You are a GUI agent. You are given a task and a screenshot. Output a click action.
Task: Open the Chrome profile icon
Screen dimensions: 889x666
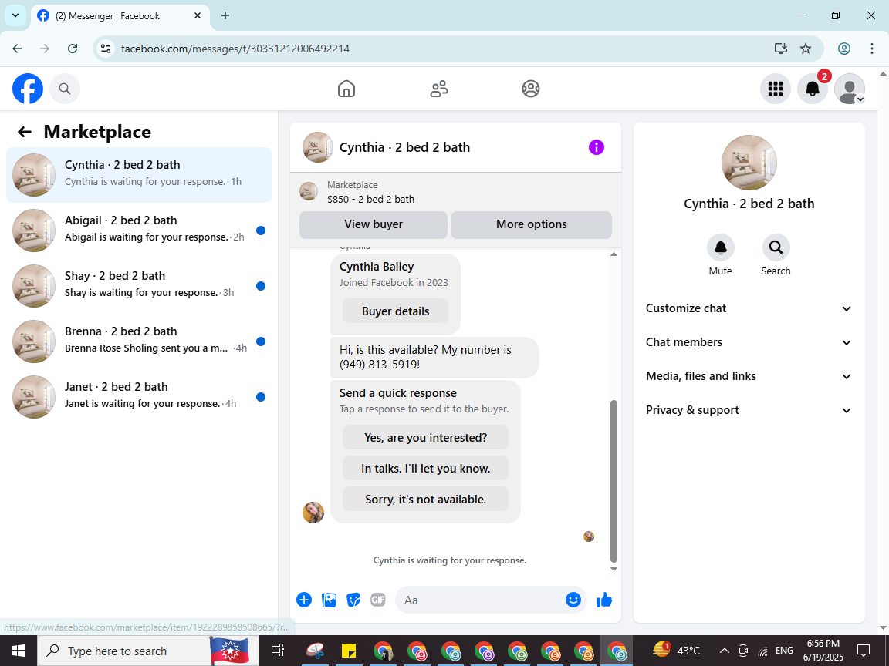point(844,49)
